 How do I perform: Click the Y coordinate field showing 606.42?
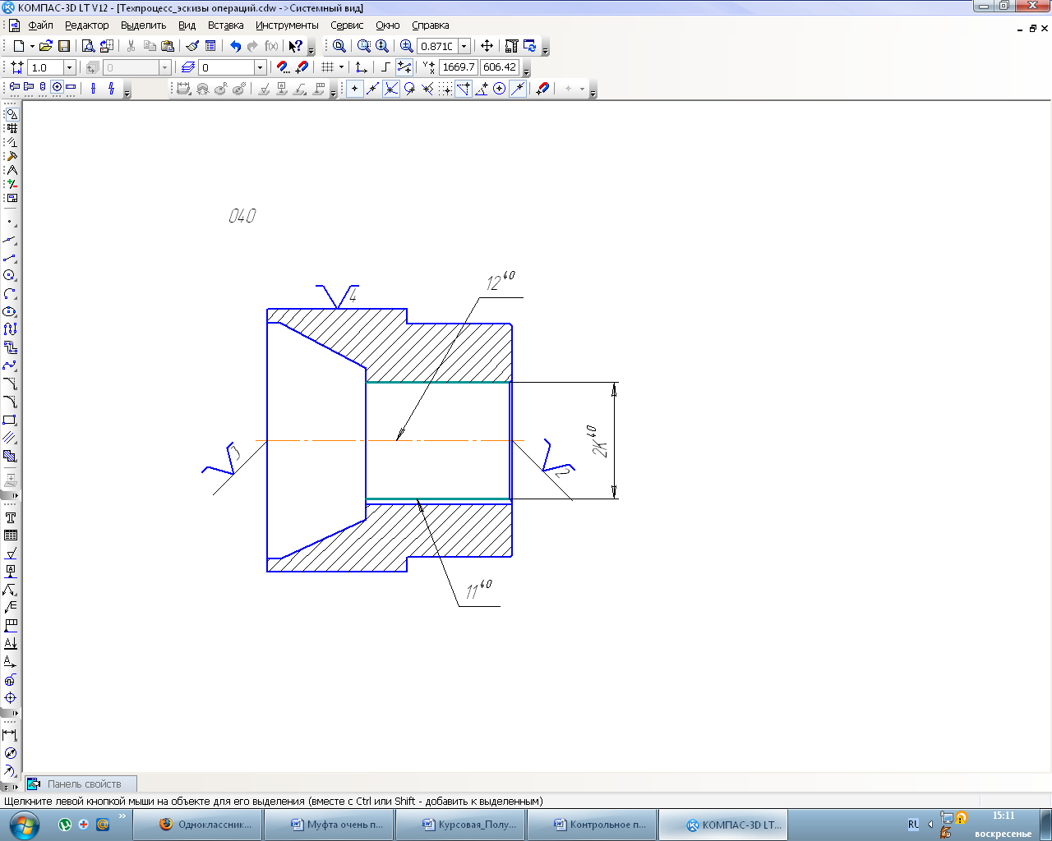(x=500, y=67)
